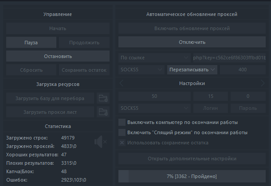Viewport: 271px width, 186px height.
Task: Click the muted speaker sound icon
Action: pos(100,142)
